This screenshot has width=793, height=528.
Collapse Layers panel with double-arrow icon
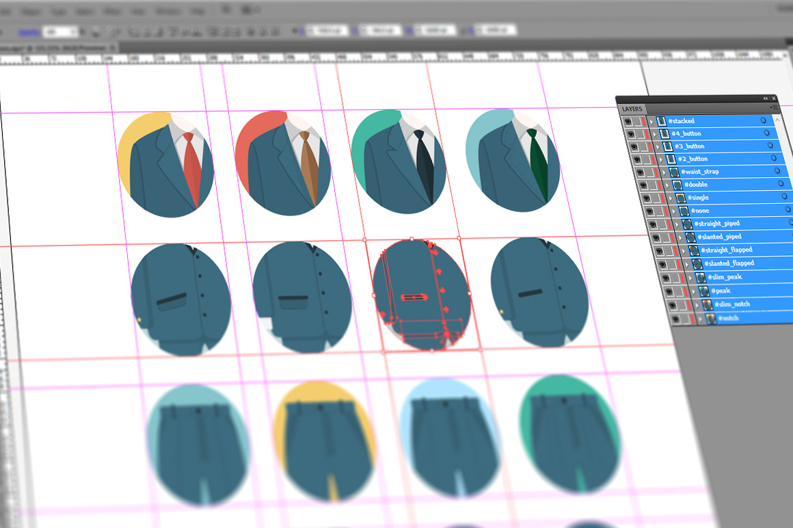point(766,99)
